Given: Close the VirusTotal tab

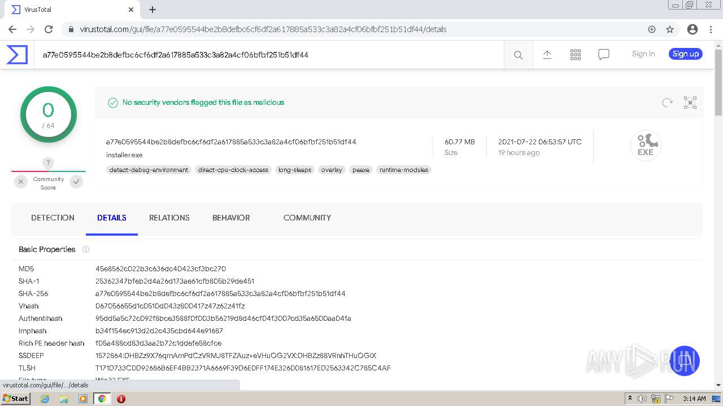Looking at the screenshot, I should tap(131, 10).
